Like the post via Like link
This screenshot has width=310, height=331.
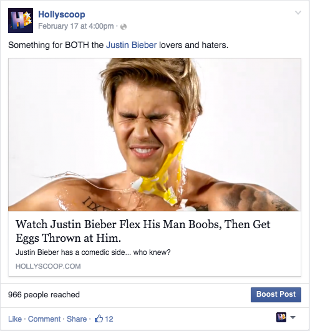pos(15,319)
